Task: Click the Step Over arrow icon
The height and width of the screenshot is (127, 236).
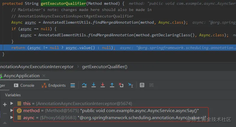Action: coord(84,85)
